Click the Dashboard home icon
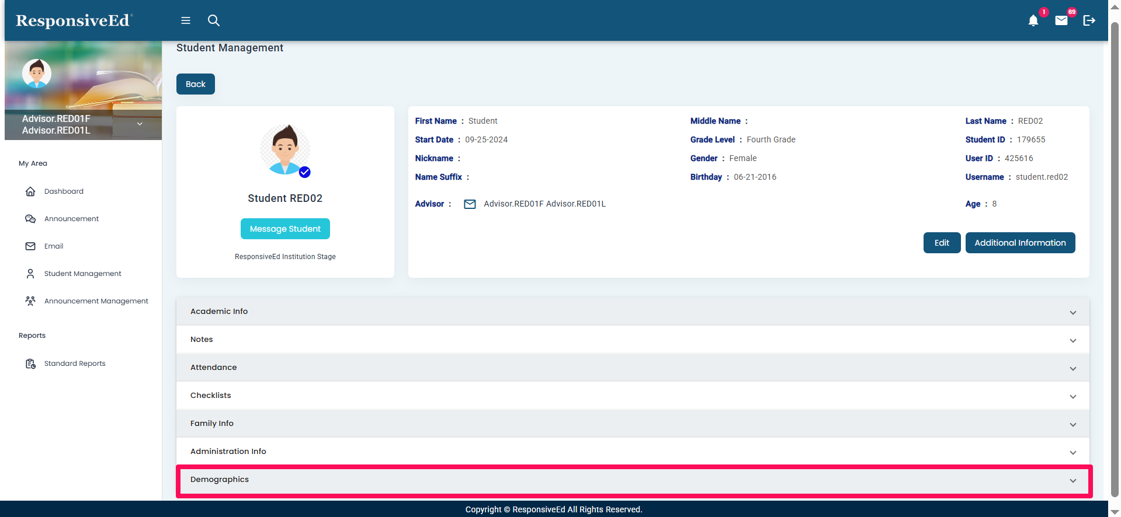Screen dimensions: 1121x517 tap(30, 191)
